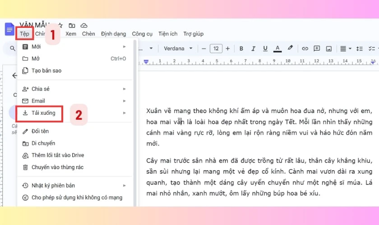Click the left indent marker on ruler
Screen dimensions: 379x225
coord(146,62)
